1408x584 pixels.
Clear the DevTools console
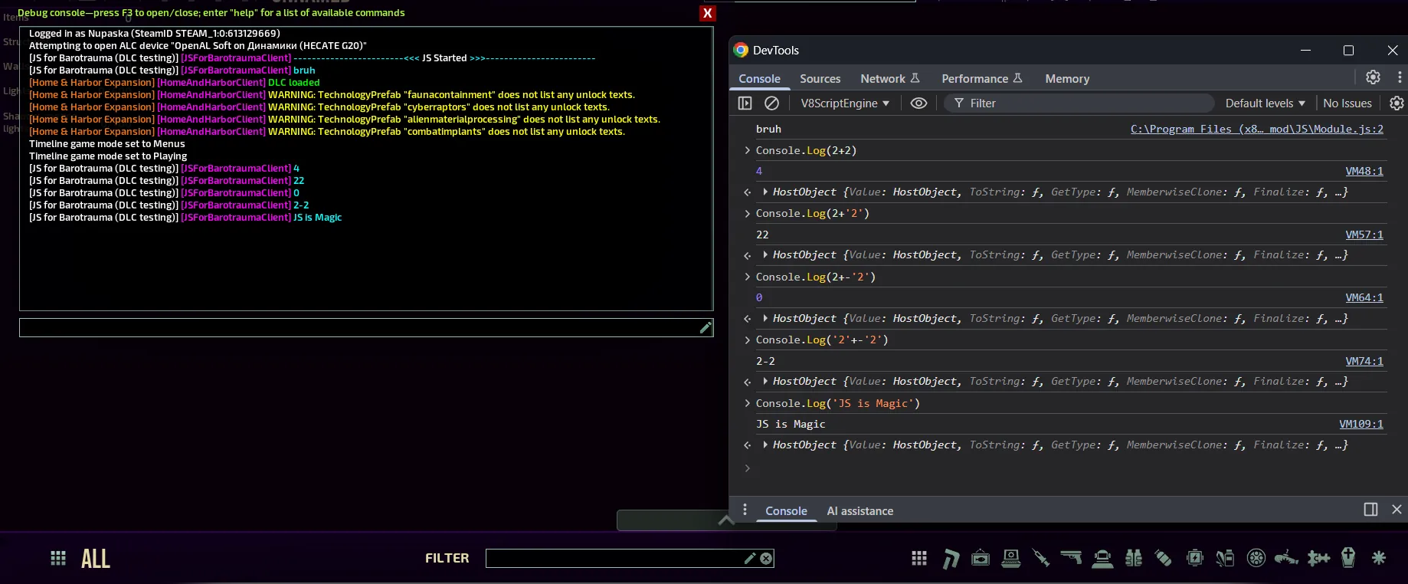[771, 103]
